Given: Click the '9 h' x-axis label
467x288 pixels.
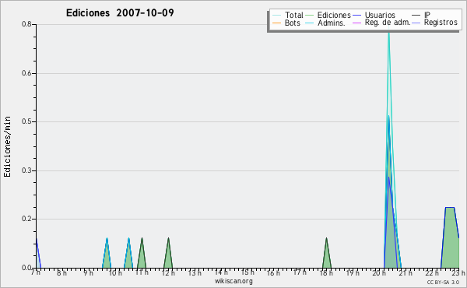Looking at the screenshot, I should point(89,272).
